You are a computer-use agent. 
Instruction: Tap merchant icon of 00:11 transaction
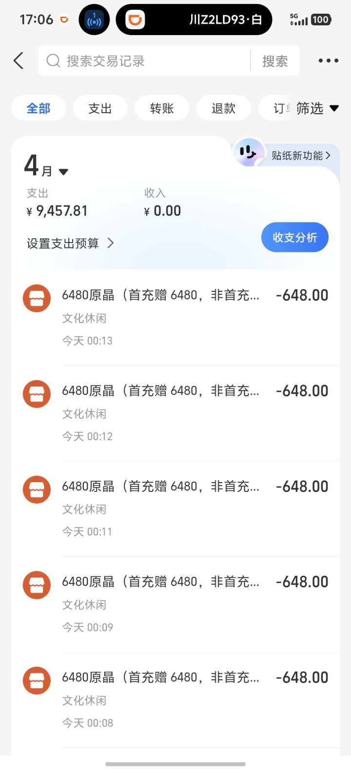point(37,489)
